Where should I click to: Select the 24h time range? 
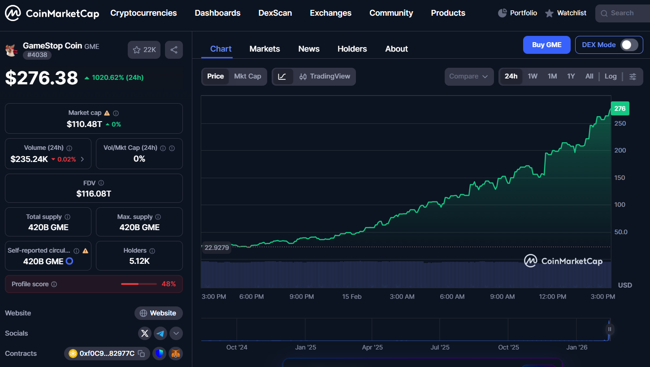[x=511, y=77]
